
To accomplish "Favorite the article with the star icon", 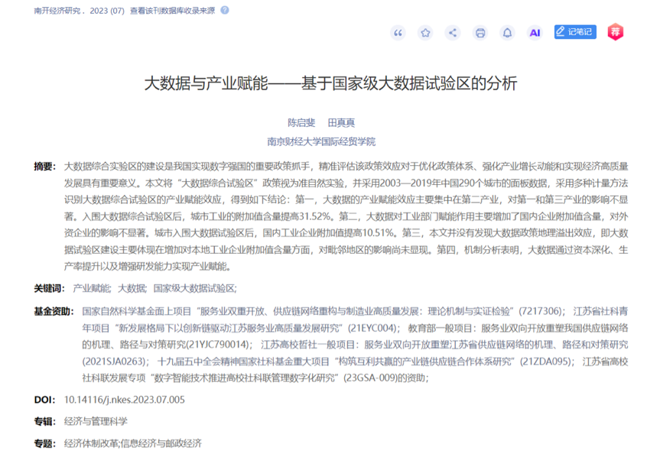I will tap(425, 32).
